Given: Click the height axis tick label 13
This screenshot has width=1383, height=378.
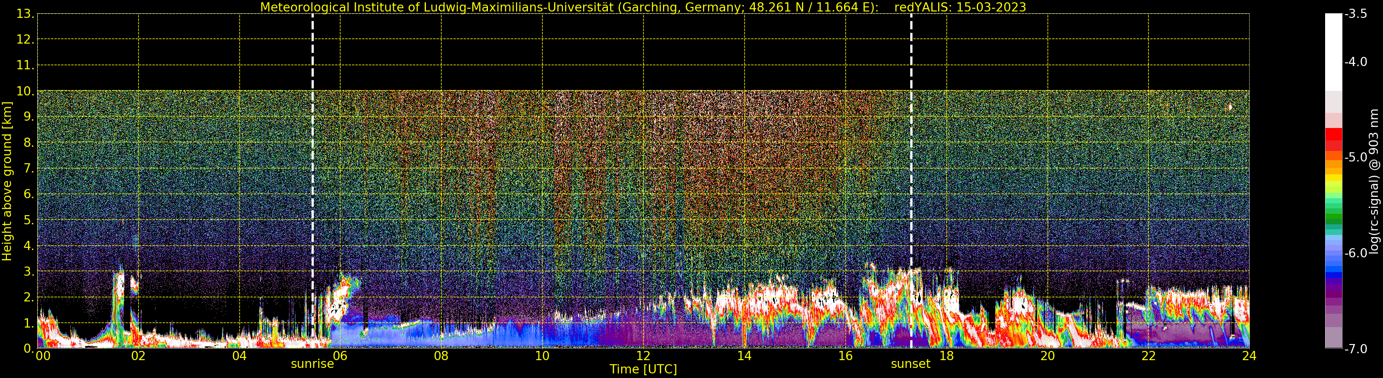Looking at the screenshot, I should [x=25, y=14].
